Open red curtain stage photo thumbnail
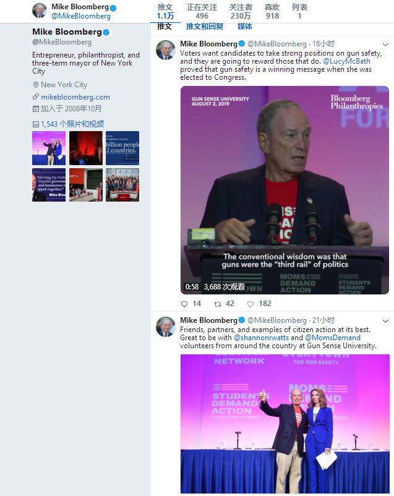This screenshot has height=496, width=394. [86, 148]
